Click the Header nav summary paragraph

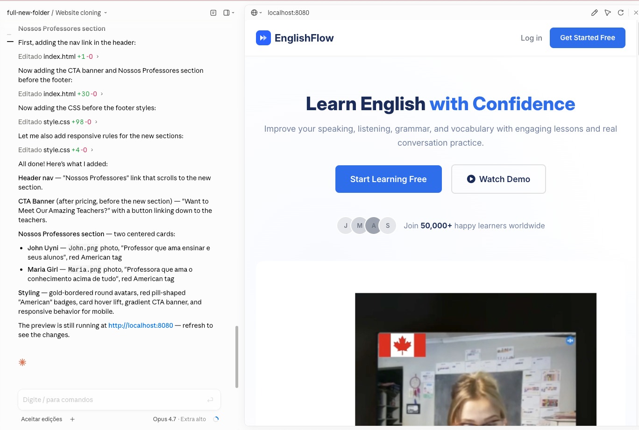tap(114, 183)
